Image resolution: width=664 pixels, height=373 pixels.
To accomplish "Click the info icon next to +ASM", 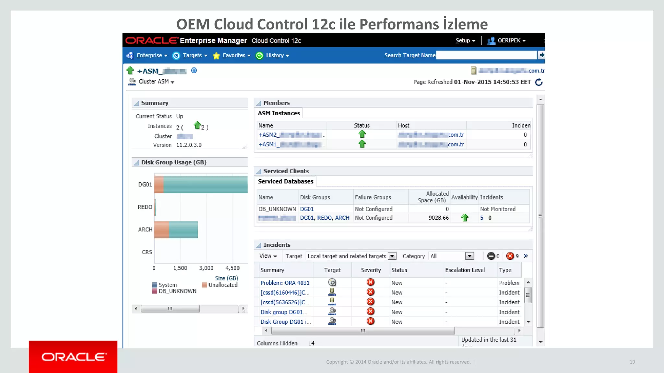I will tap(194, 71).
